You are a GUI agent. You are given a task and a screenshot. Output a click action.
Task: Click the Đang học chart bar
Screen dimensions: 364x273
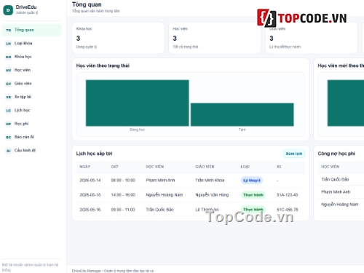[x=138, y=103]
